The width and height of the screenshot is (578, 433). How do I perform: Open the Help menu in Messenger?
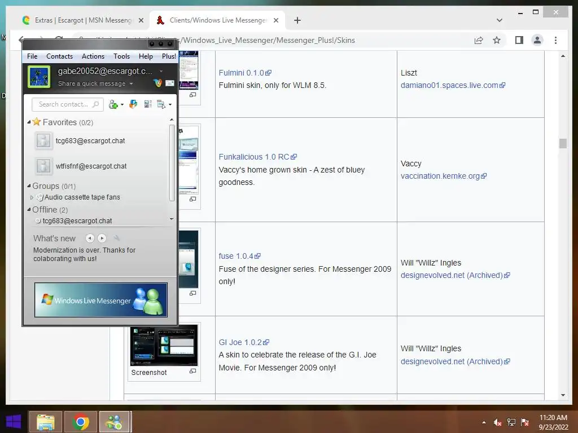point(146,56)
